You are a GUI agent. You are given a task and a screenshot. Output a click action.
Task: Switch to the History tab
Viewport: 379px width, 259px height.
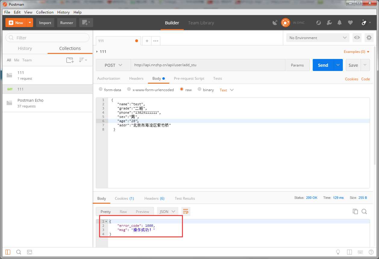point(25,48)
